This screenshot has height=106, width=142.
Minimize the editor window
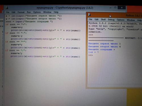tap(110, 8)
